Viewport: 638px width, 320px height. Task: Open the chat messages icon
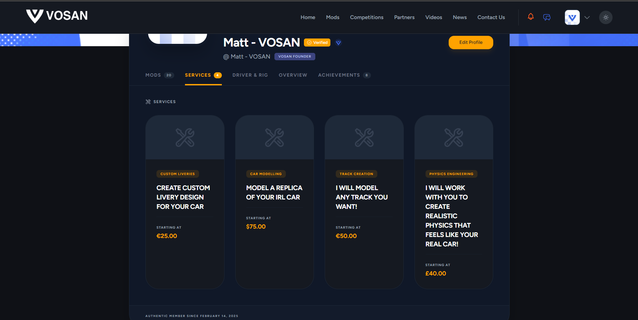coord(547,17)
